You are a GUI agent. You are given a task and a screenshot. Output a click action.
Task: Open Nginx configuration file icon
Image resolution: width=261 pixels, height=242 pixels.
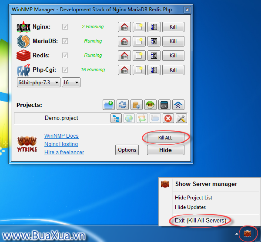click(x=154, y=27)
